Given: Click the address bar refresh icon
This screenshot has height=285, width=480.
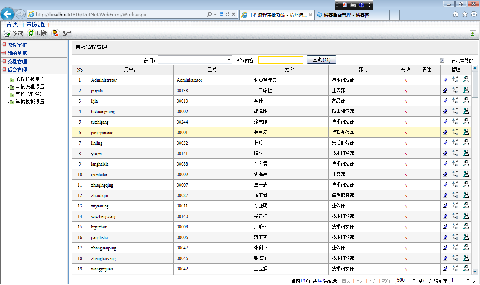Looking at the screenshot, I should coord(227,15).
